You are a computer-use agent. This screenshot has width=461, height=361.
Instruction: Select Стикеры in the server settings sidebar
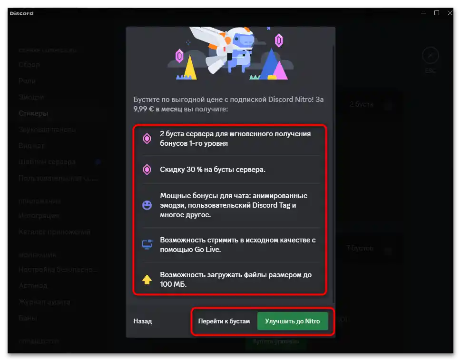[33, 113]
